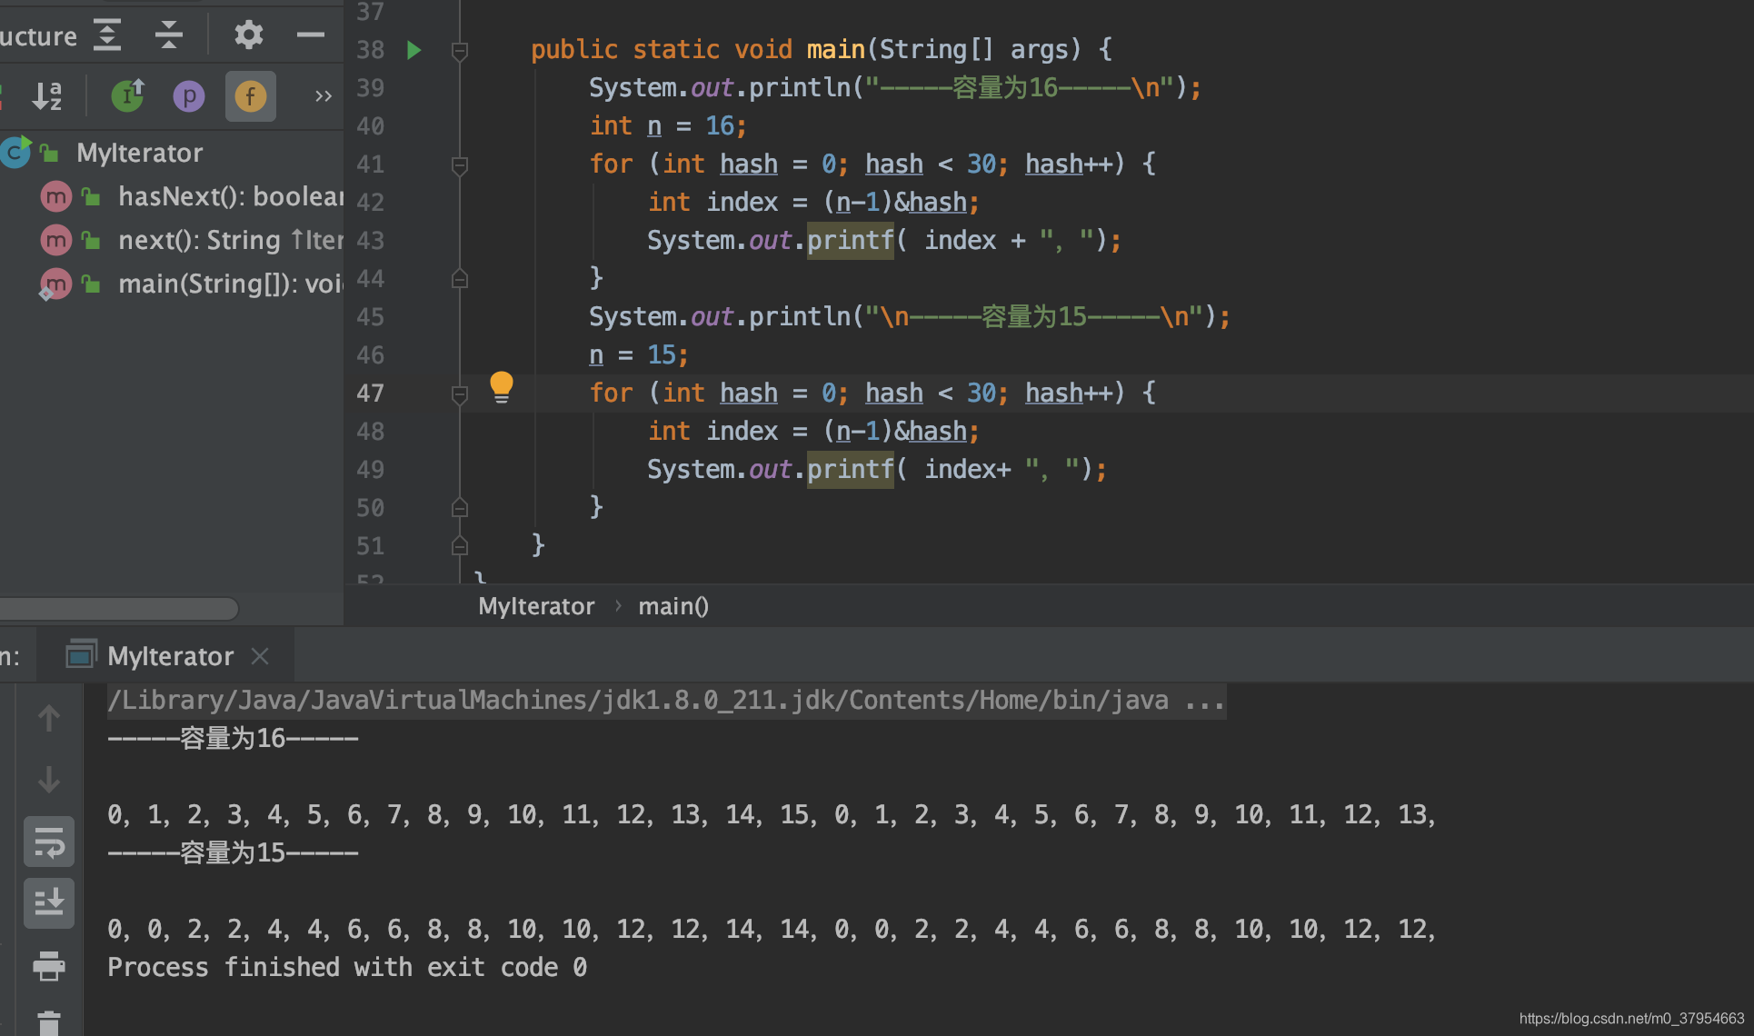Click the yellow intention lightbulb at line 47

coord(501,387)
